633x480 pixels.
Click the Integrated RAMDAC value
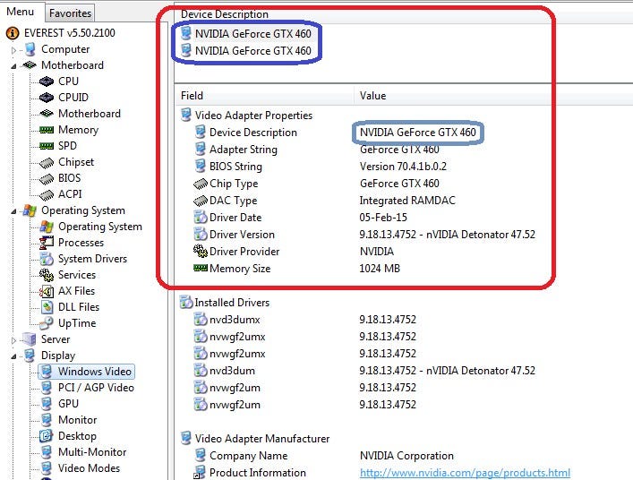(407, 201)
